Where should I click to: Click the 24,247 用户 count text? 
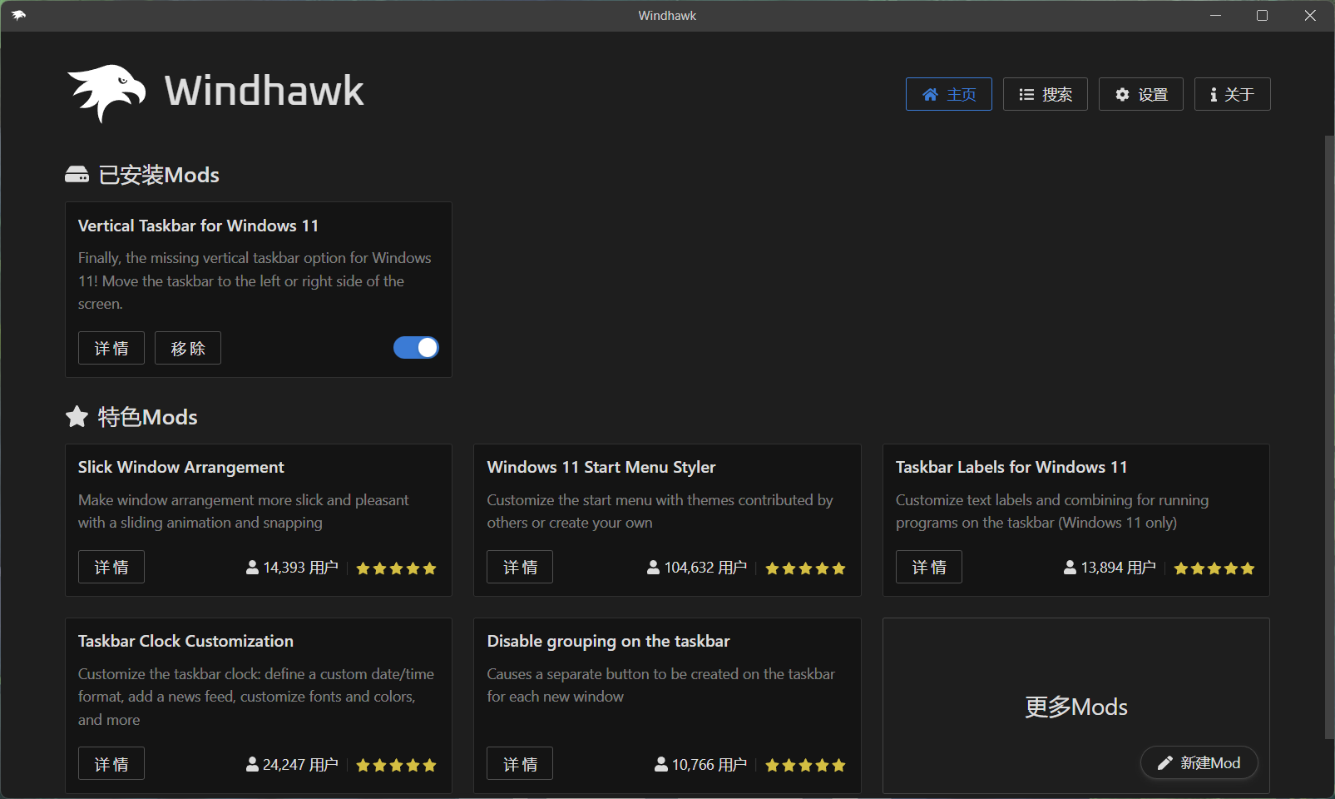300,764
